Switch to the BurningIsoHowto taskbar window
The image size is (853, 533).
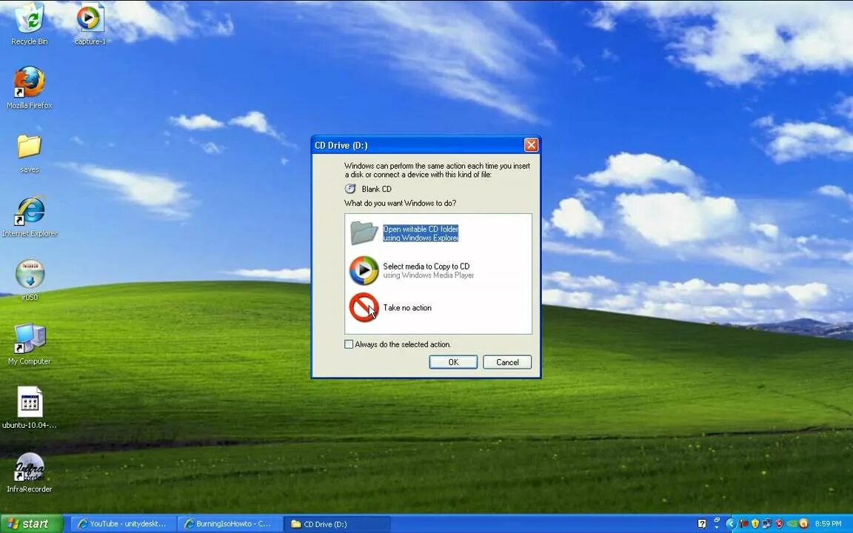(x=230, y=524)
